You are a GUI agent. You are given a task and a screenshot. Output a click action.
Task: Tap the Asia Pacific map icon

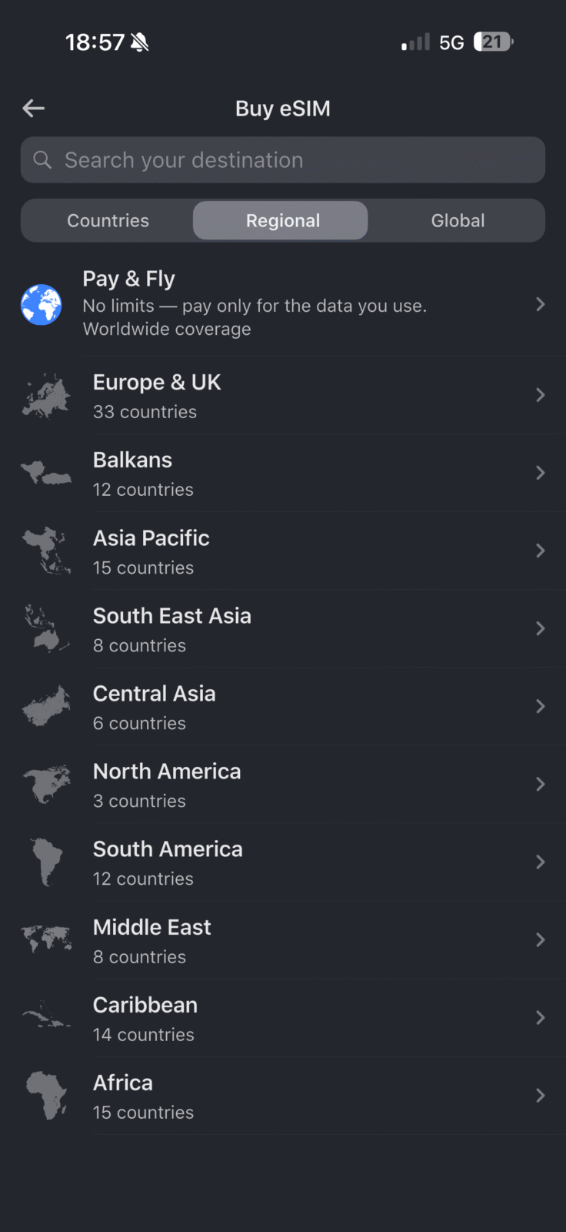click(46, 551)
